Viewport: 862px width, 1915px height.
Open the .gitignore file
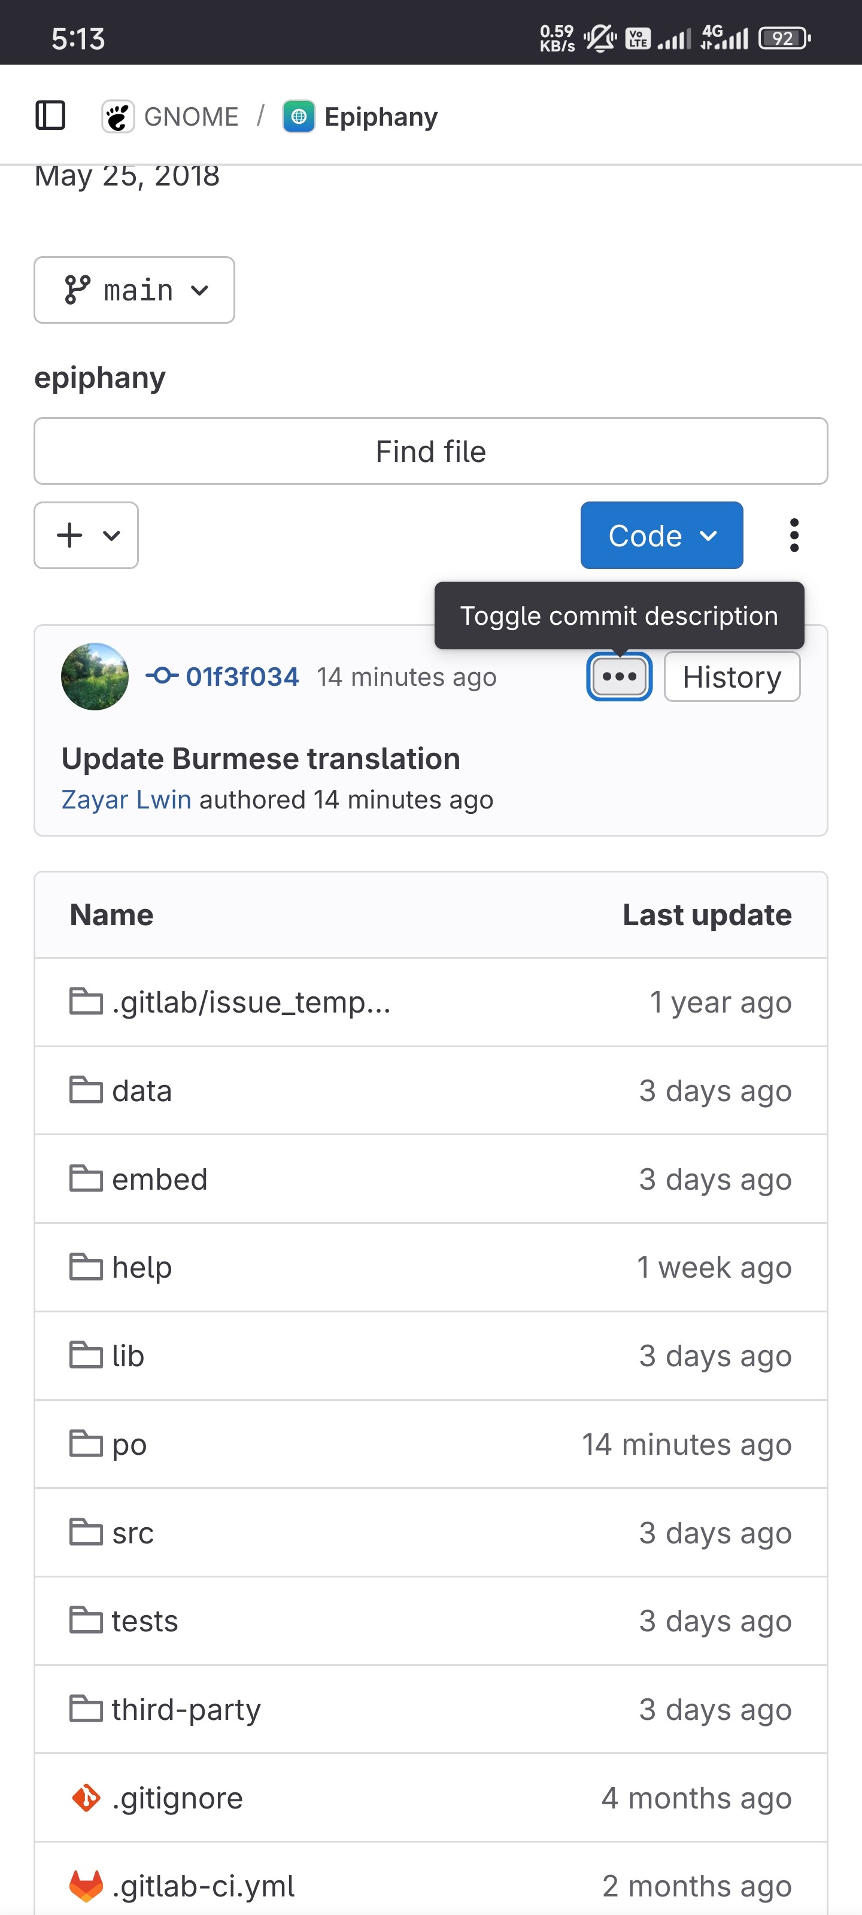pos(177,1798)
